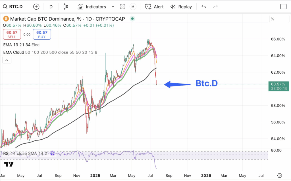Click the red 60.57 SELL button

tap(12, 34)
